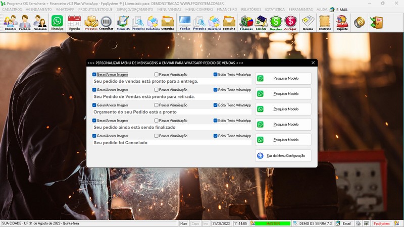Close the Personalizar Menu de Mensagens dialog
Image resolution: width=404 pixels, height=227 pixels.
(x=313, y=63)
